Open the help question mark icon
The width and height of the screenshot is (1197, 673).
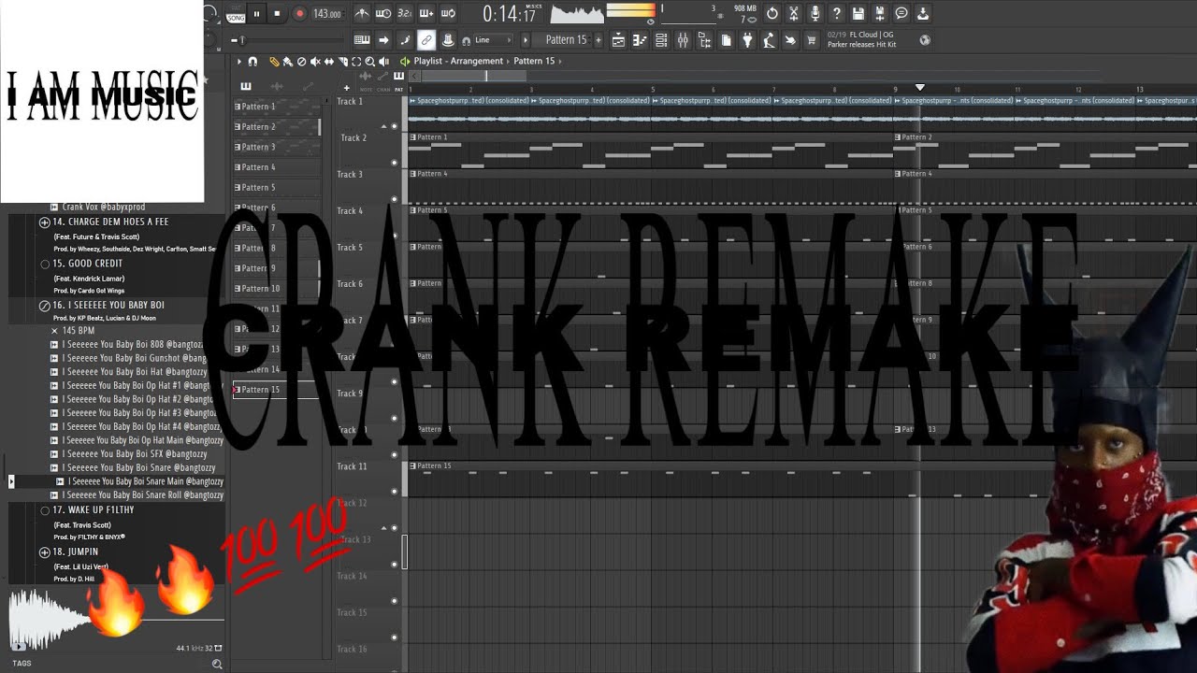click(x=837, y=13)
